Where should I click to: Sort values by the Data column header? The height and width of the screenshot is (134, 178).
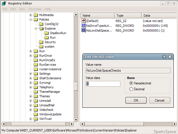(x=159, y=16)
